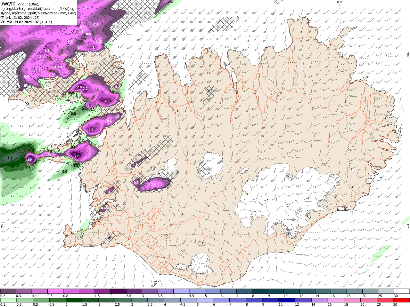The image size is (410, 307).
Task: Click the medium green 0.5 swatch in bottom legend row
Action: point(41,300)
